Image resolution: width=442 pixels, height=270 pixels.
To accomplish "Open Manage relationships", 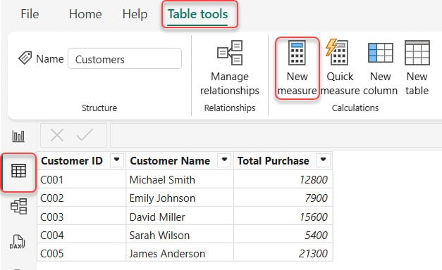I will pyautogui.click(x=229, y=68).
